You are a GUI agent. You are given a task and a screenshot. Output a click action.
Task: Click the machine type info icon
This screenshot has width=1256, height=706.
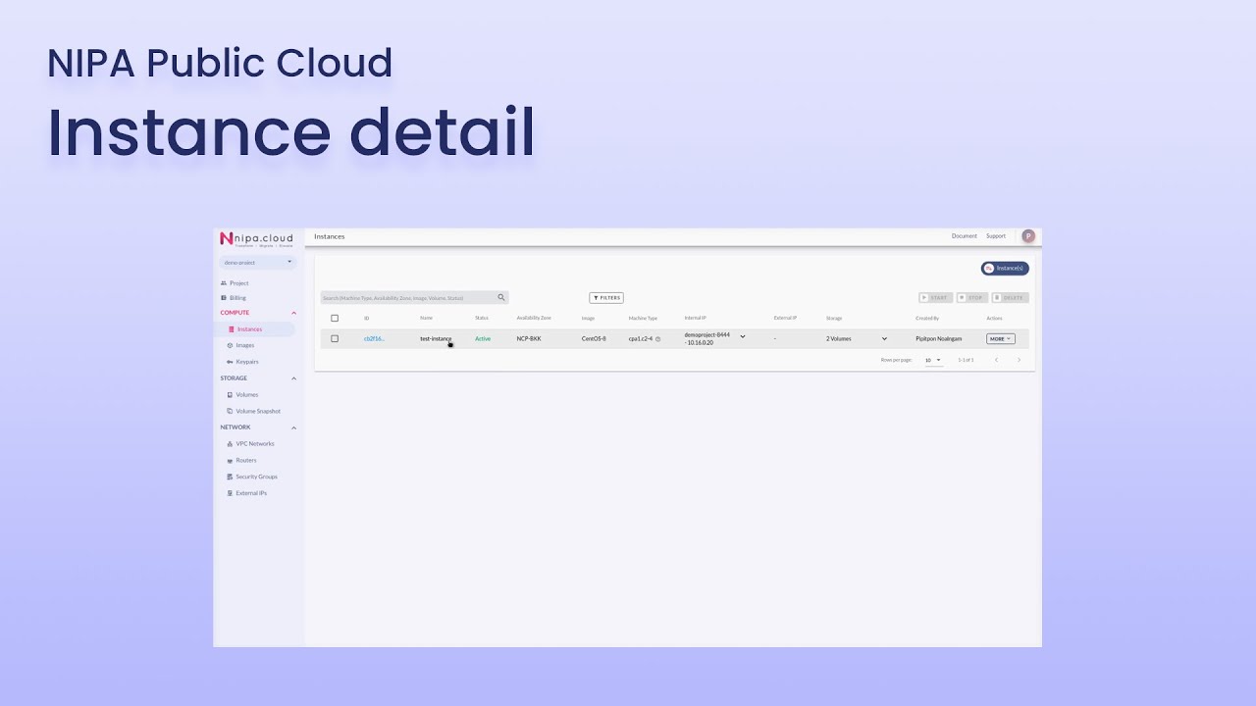[x=657, y=339]
